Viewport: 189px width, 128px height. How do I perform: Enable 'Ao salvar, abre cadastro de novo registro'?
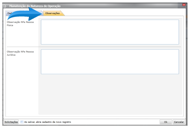pos(22,122)
